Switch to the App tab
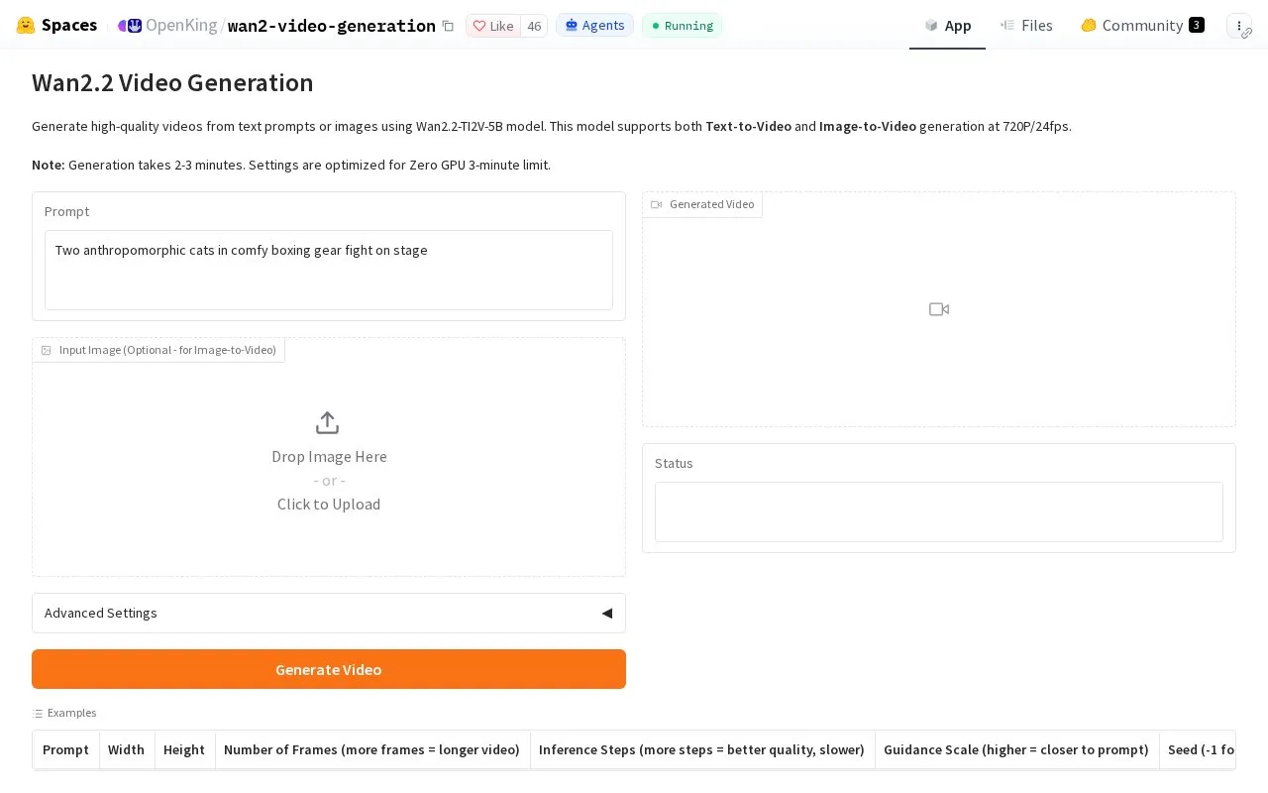The width and height of the screenshot is (1268, 793). (947, 25)
